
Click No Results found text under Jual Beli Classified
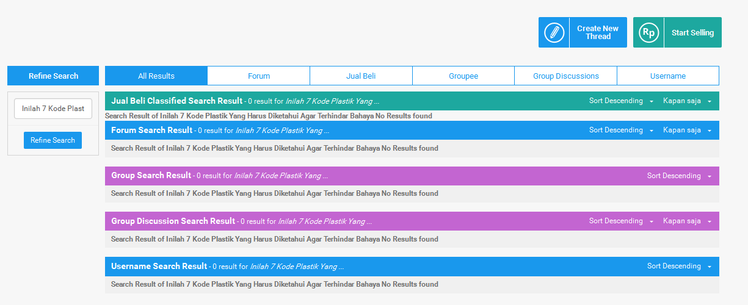click(404, 116)
